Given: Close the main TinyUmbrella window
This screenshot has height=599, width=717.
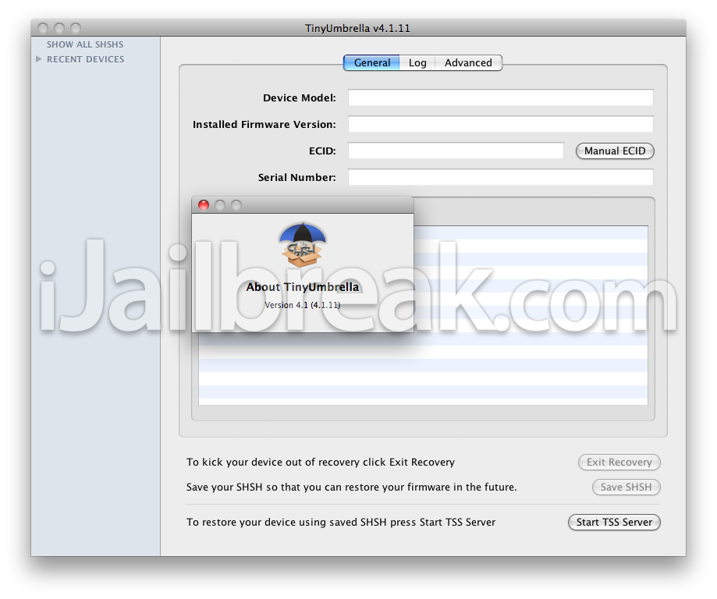Looking at the screenshot, I should [x=43, y=28].
